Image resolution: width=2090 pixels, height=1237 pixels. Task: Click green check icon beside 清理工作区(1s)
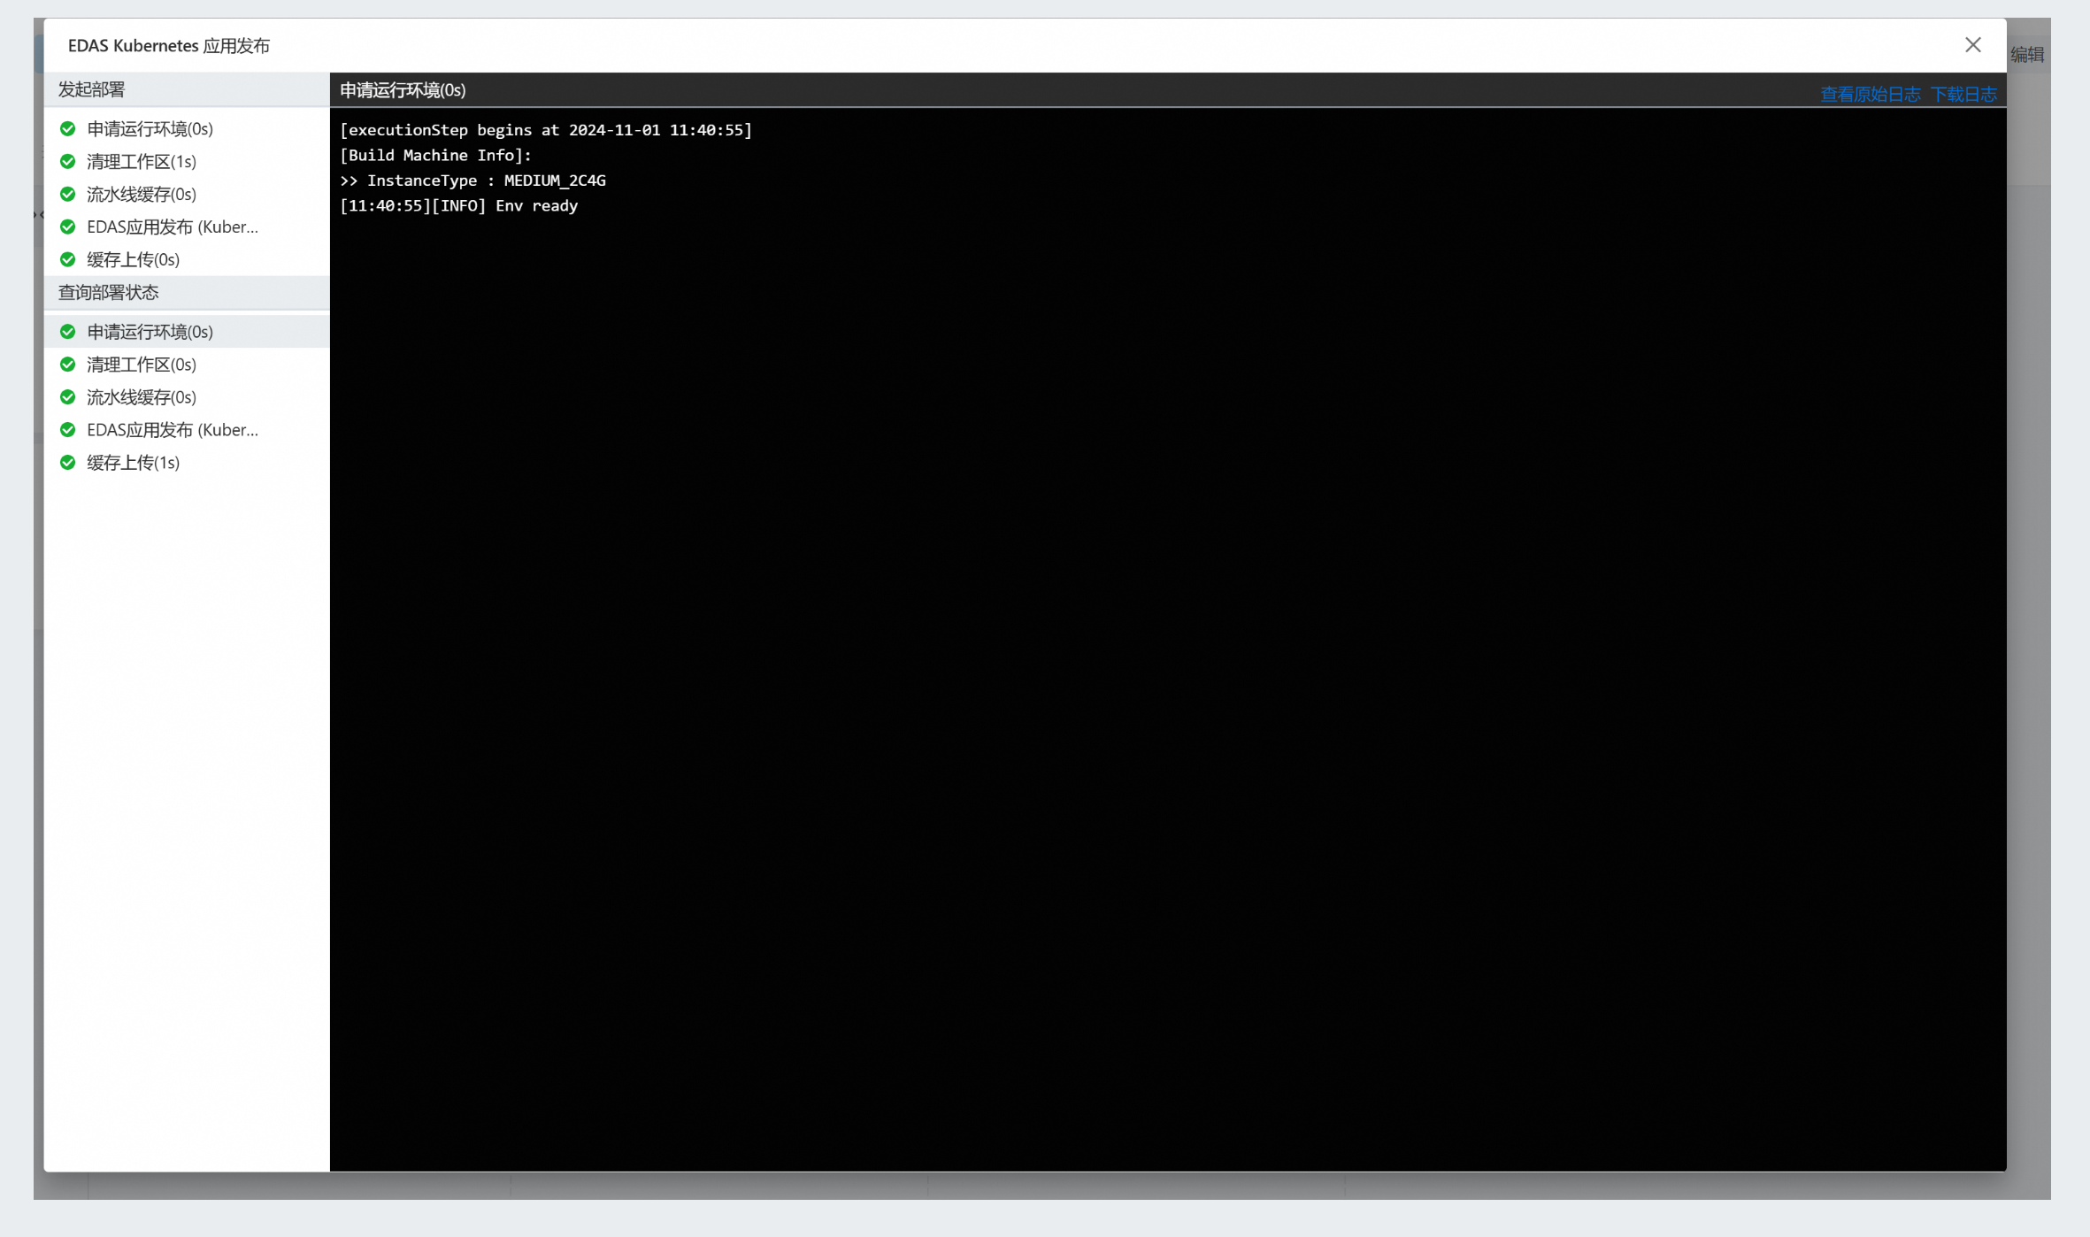tap(67, 162)
